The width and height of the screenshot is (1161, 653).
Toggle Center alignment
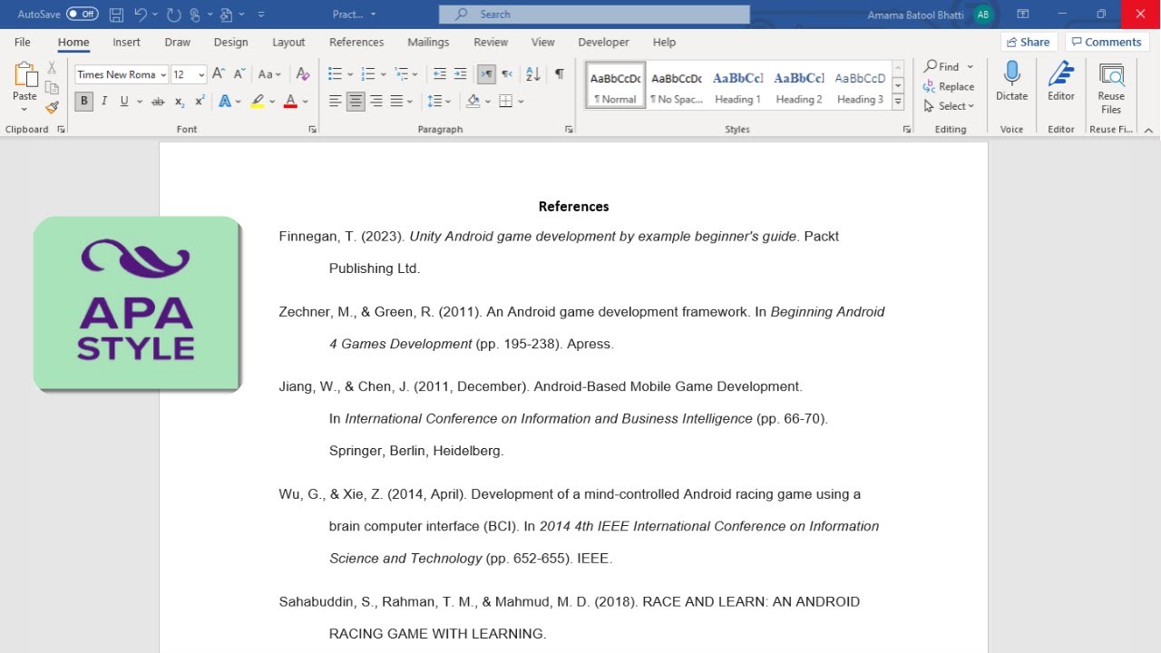coord(356,102)
